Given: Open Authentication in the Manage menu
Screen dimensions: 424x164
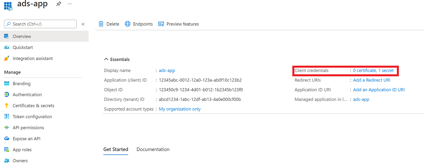Looking at the screenshot, I should 27,95.
